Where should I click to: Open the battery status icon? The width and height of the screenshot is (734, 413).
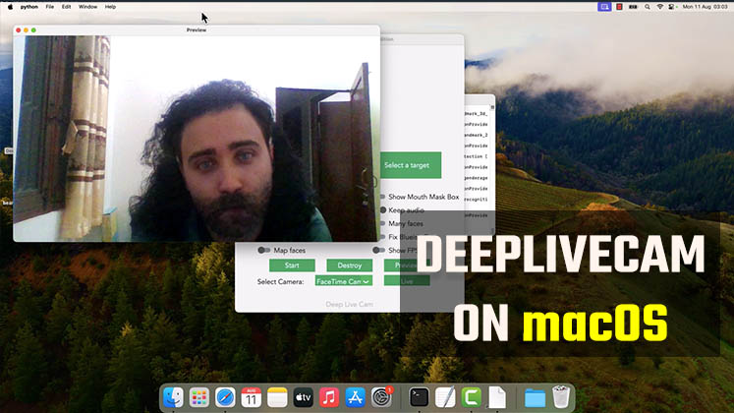(633, 7)
